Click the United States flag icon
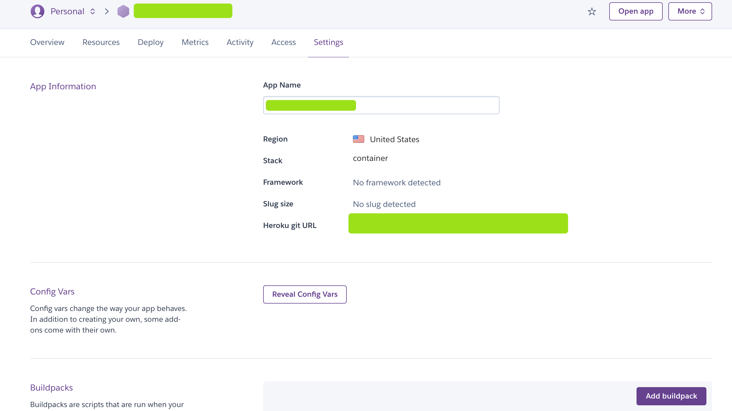 coord(358,139)
